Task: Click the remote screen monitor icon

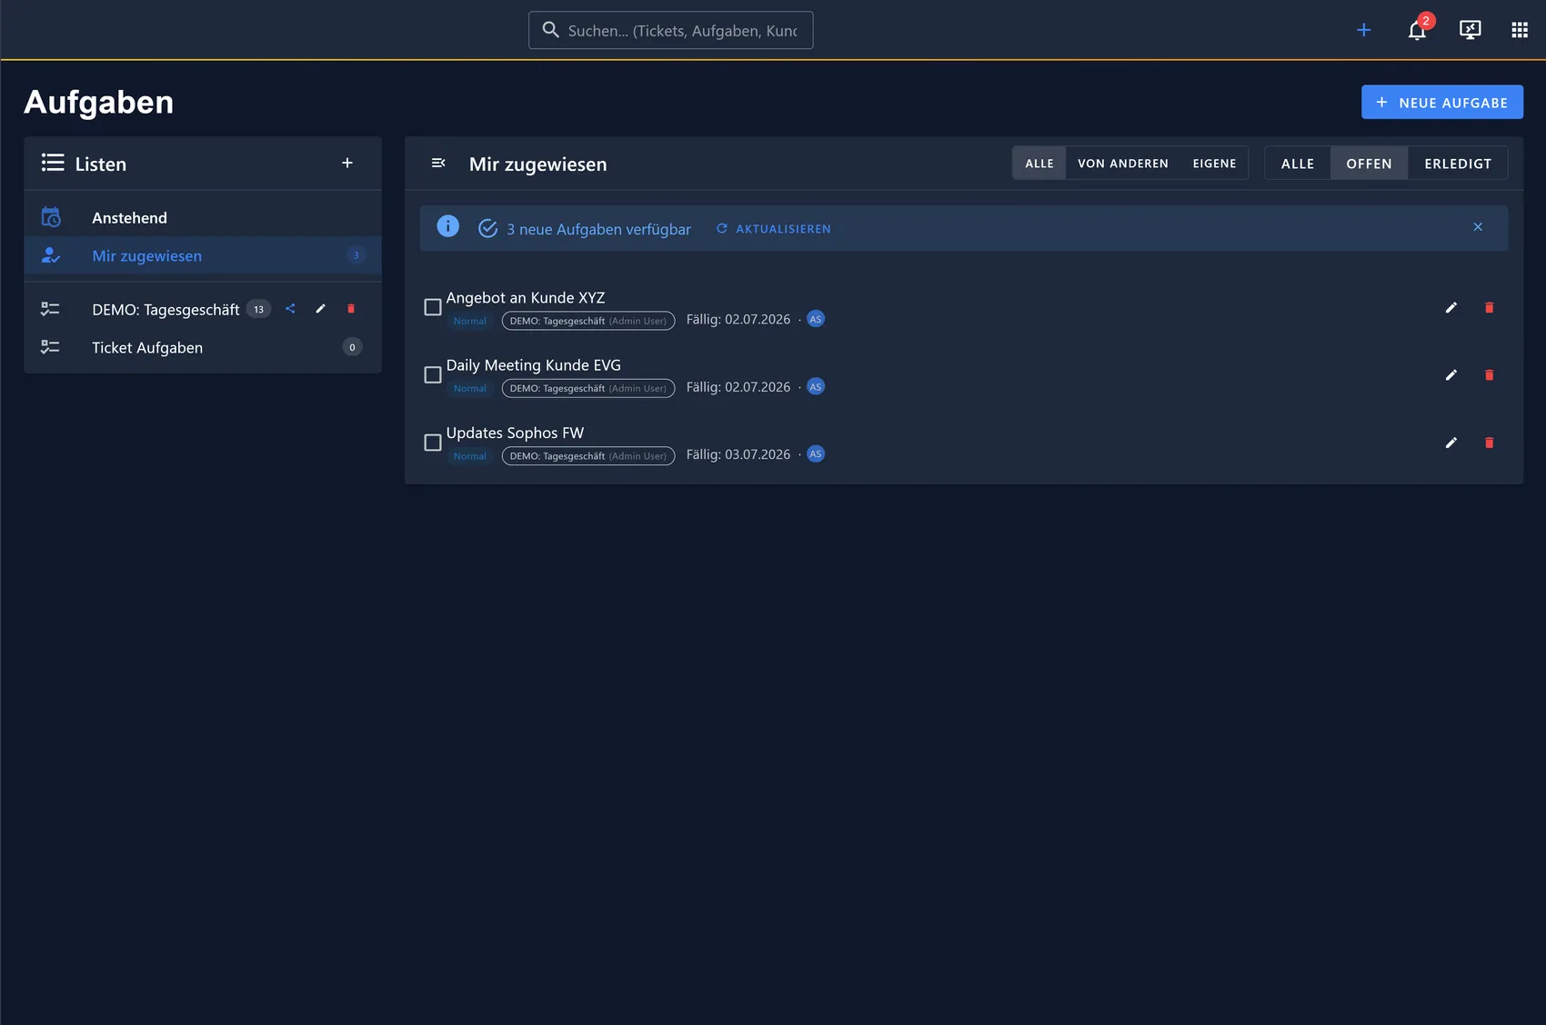Action: [1470, 30]
